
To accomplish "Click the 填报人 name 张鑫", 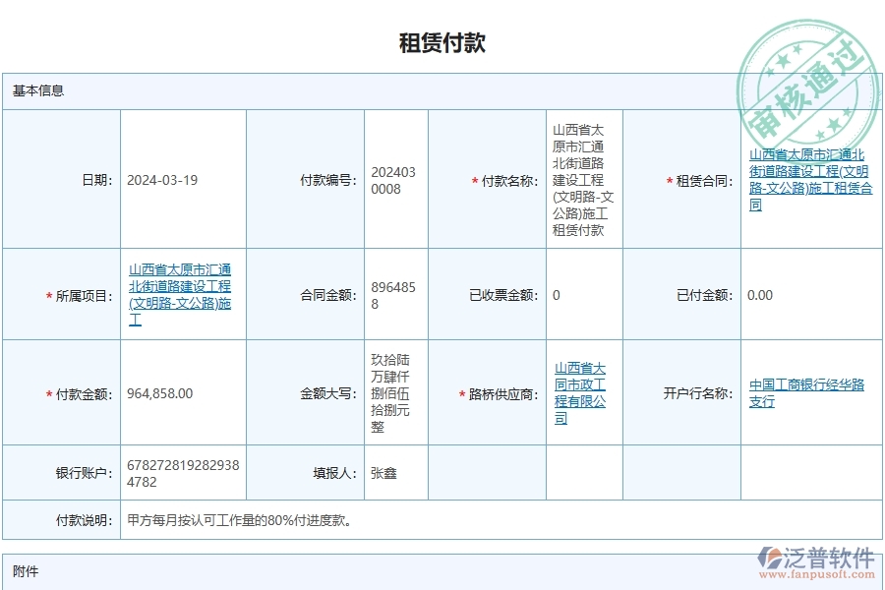I will (x=383, y=471).
